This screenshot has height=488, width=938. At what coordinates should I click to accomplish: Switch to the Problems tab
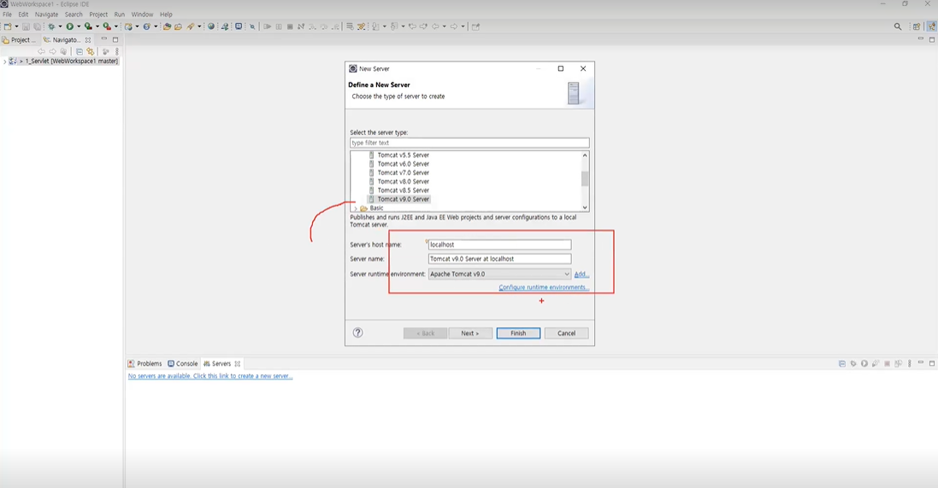[145, 363]
